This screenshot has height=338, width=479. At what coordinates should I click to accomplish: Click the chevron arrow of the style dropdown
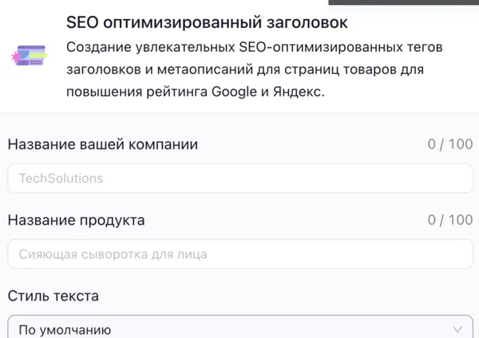click(x=457, y=329)
